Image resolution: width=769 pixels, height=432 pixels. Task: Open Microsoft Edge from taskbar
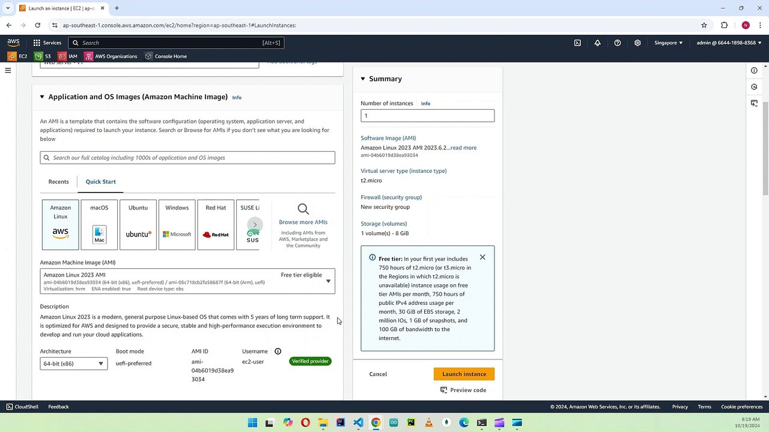tap(464, 422)
